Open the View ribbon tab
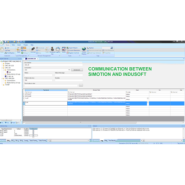The width and height of the screenshot is (185, 185). (13, 45)
